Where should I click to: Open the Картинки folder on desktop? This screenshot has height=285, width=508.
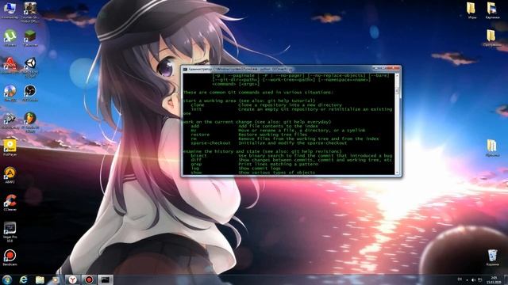tap(492, 10)
